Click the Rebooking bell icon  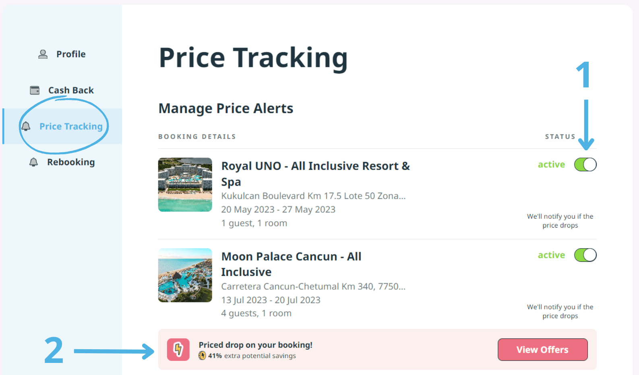click(33, 162)
